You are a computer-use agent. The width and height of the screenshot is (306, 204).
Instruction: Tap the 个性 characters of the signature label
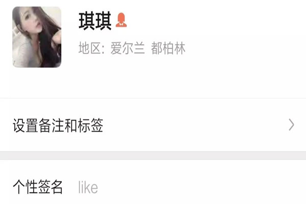(x=25, y=187)
